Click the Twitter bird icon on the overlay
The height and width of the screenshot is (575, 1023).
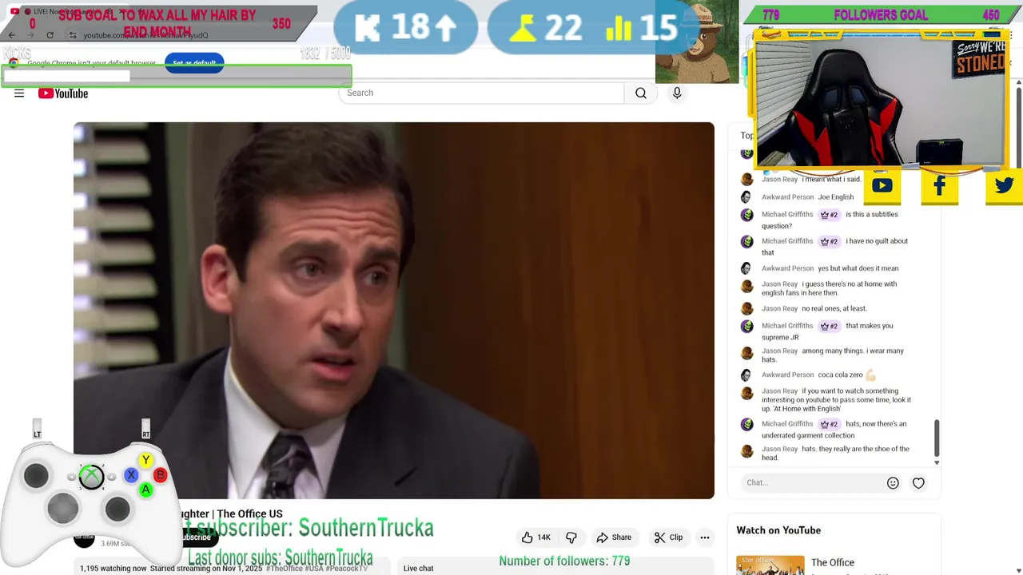pos(1005,186)
